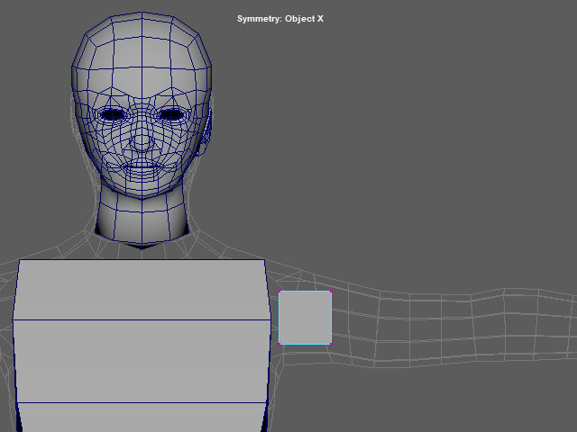Click the eye on the screen's left side
Viewport: 577px width, 432px height.
pyautogui.click(x=114, y=114)
